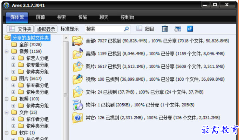241x140 pixels.
Task: Select the 文件: 24 已找到 row text
Action: pos(144,92)
